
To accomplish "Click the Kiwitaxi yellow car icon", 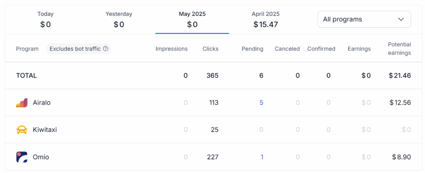I will click(x=22, y=130).
